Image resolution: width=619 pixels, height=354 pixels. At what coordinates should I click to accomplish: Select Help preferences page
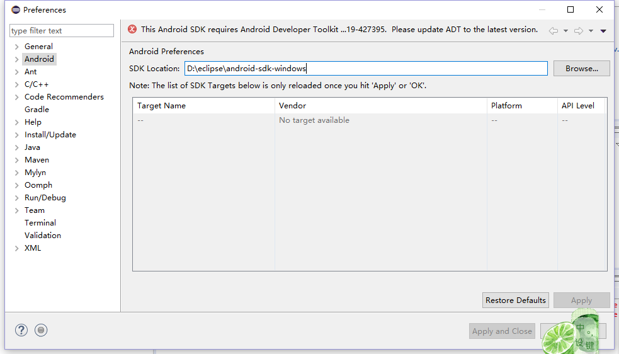(33, 122)
